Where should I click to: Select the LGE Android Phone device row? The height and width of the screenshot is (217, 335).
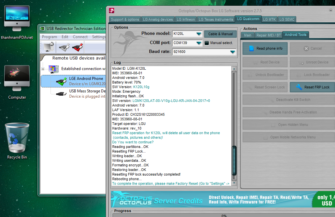click(73, 81)
